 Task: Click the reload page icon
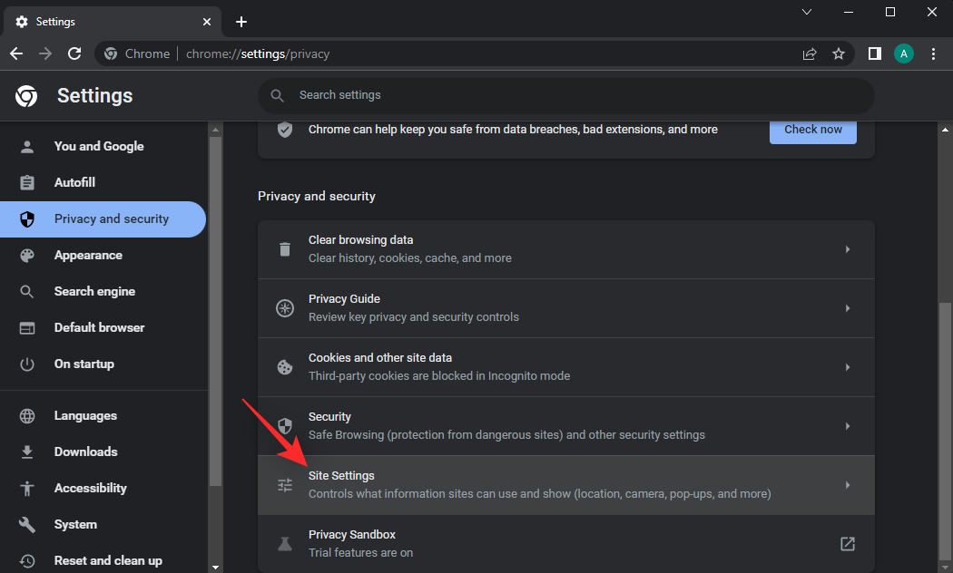(74, 53)
